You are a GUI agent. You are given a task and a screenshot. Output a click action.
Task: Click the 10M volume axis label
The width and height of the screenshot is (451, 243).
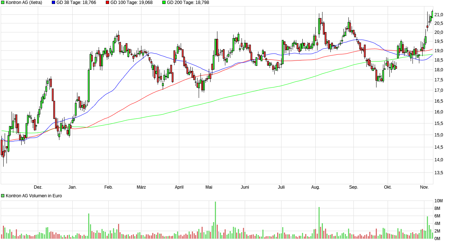coord(439,201)
